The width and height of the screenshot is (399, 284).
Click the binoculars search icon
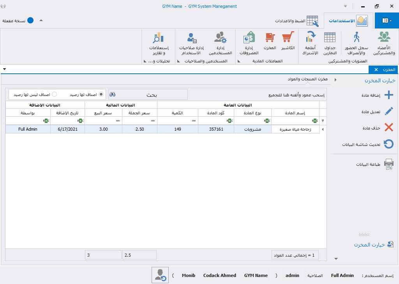click(x=113, y=94)
